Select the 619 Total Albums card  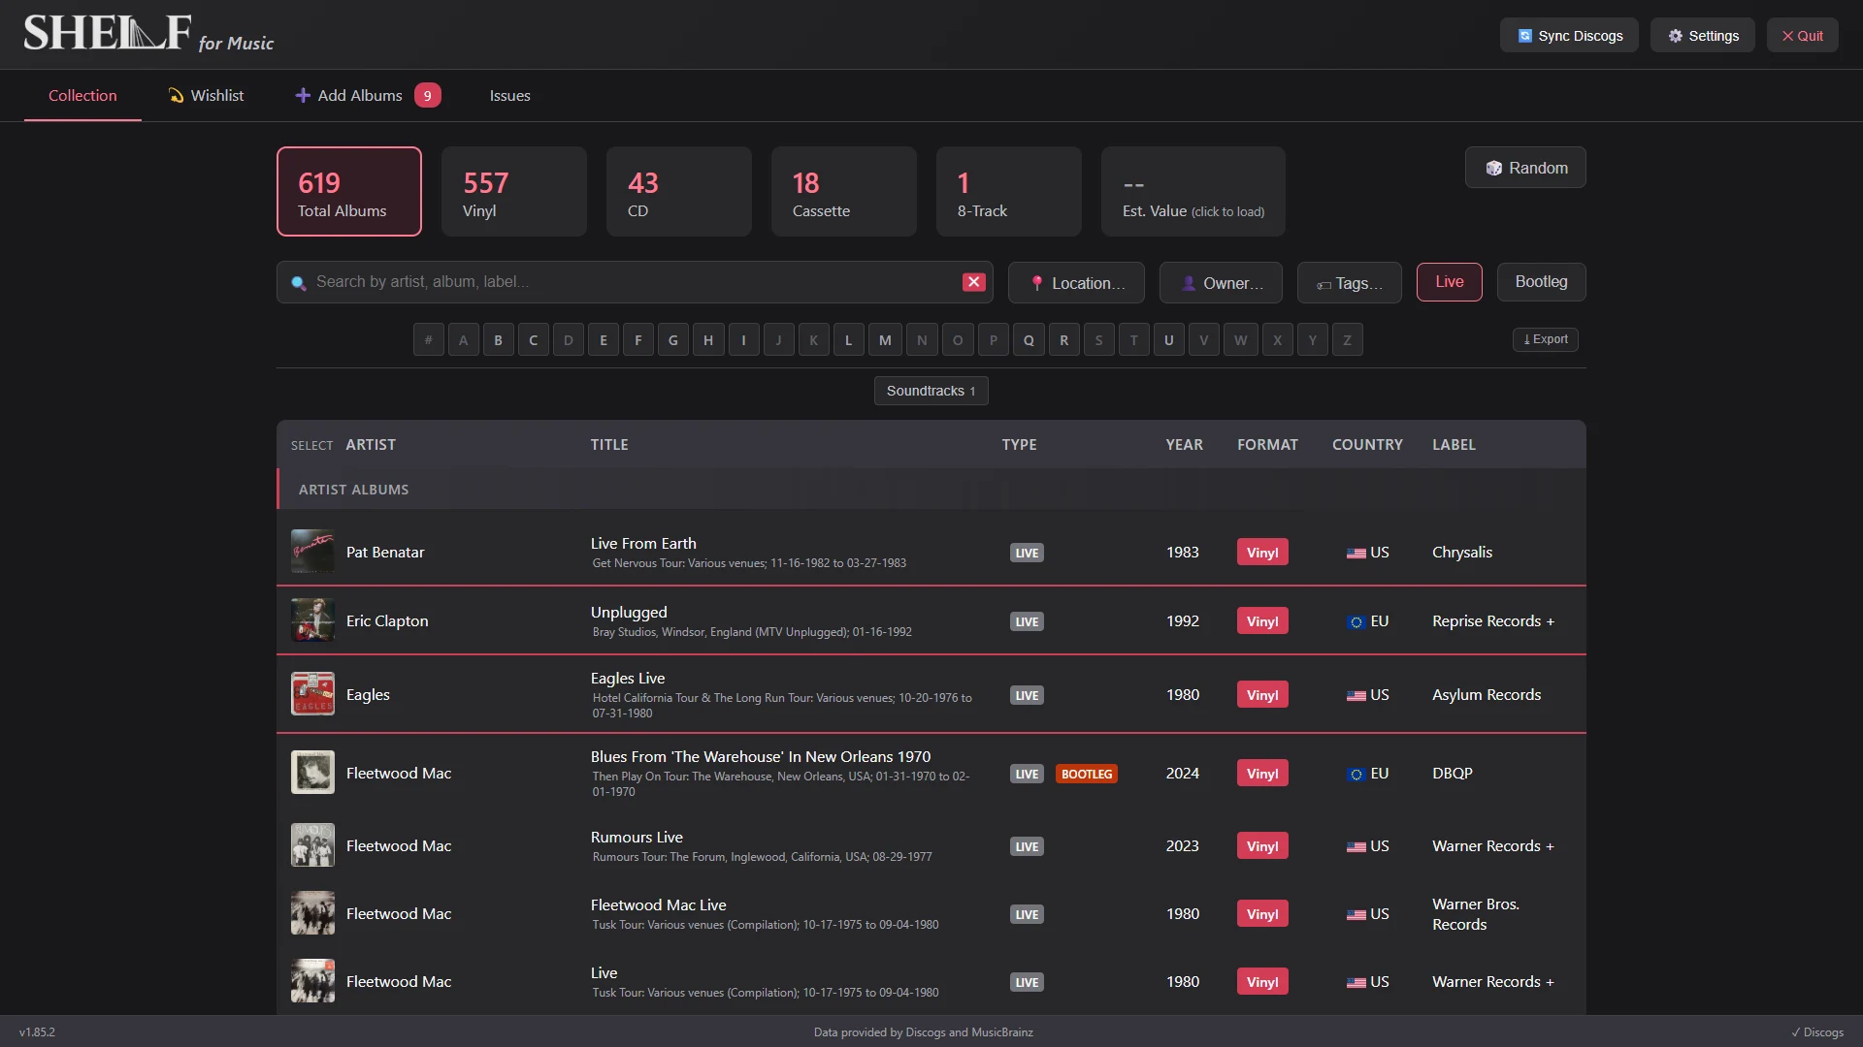tap(349, 192)
